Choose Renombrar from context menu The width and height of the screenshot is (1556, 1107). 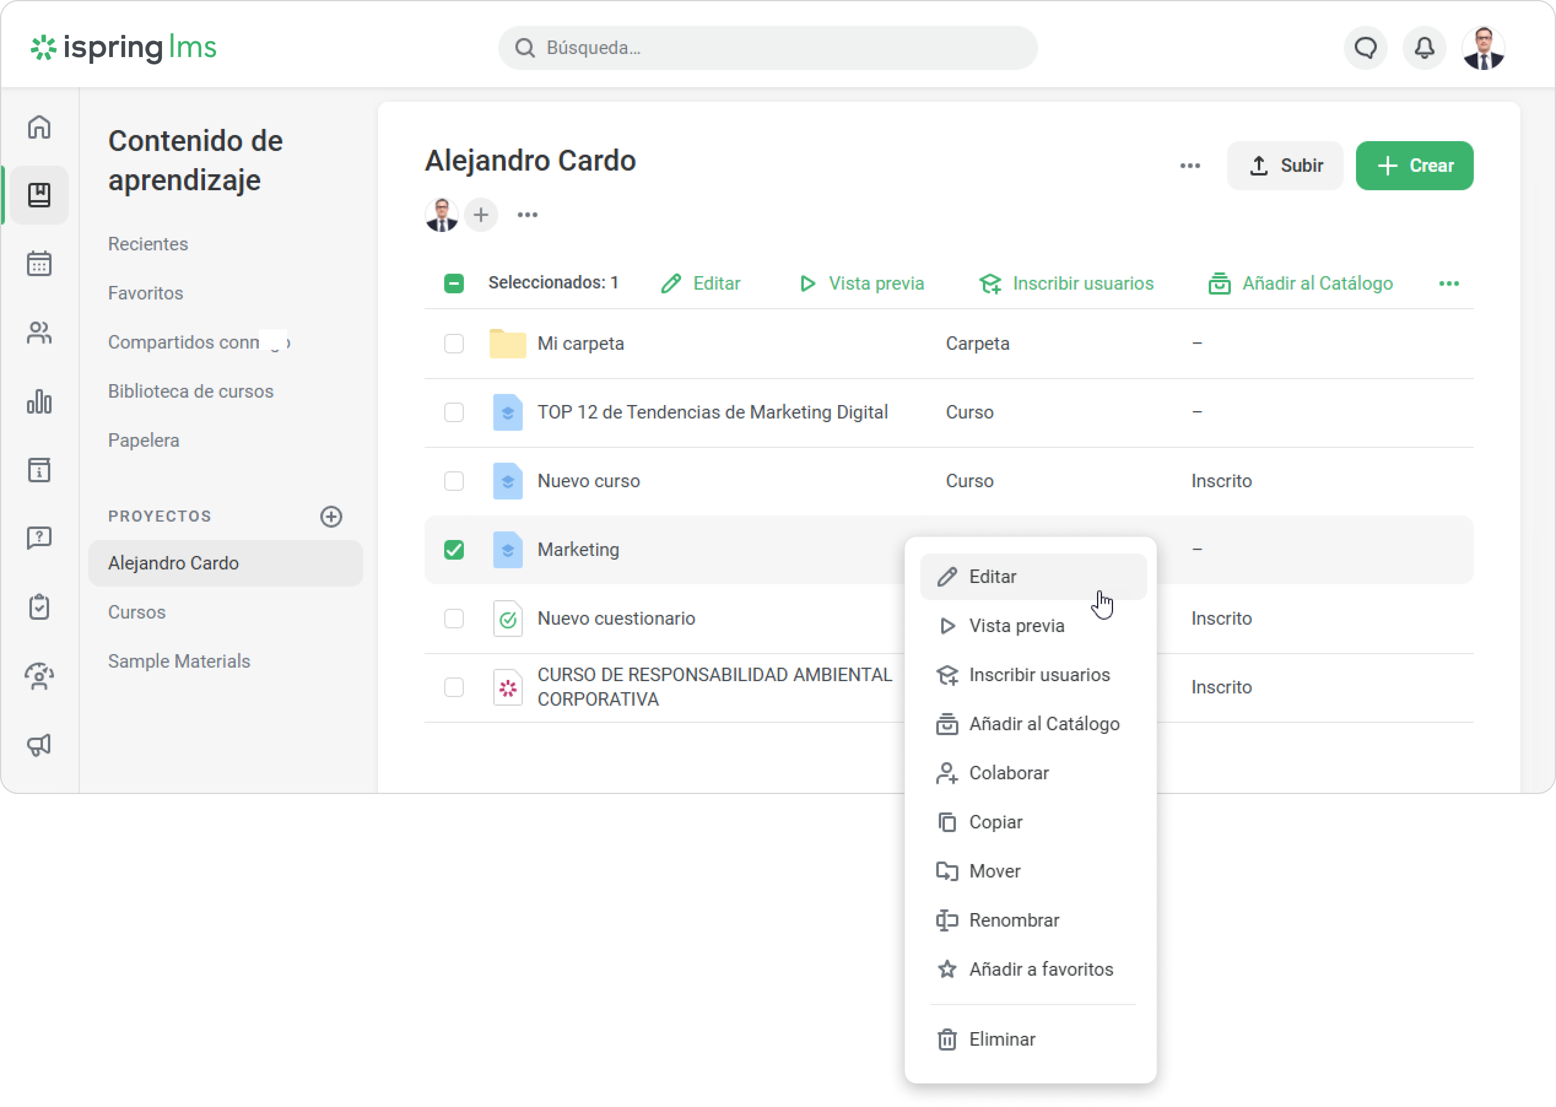1014,920
